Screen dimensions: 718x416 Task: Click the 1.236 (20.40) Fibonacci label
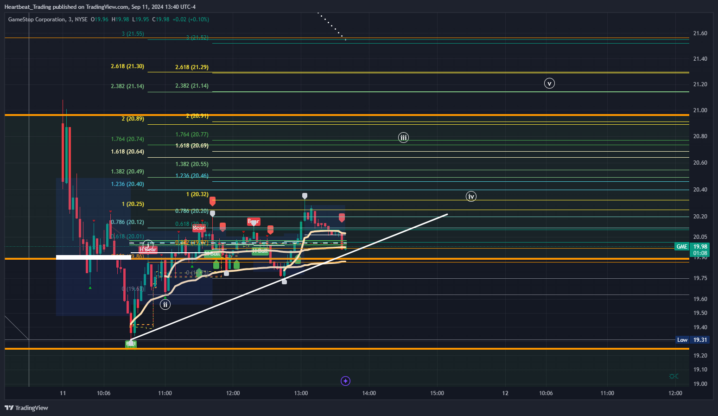tap(127, 184)
